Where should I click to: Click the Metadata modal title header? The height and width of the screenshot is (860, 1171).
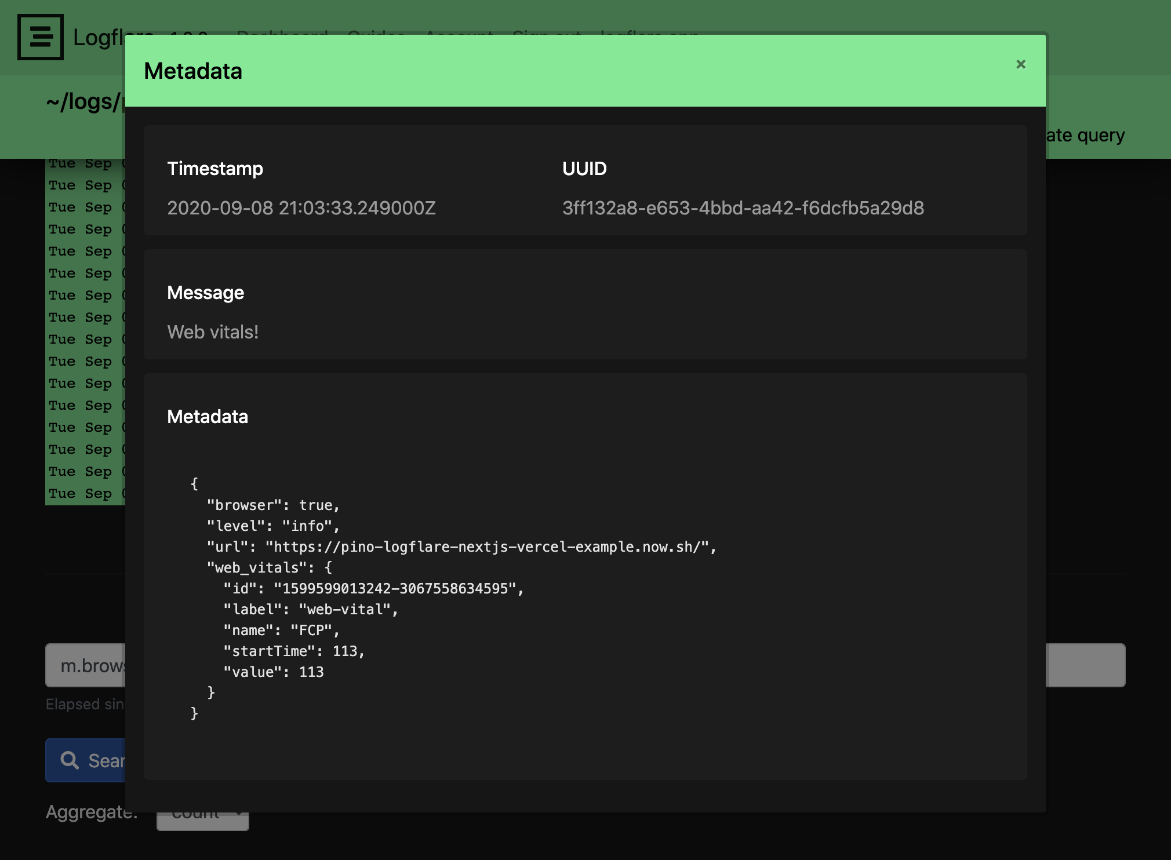pos(193,71)
